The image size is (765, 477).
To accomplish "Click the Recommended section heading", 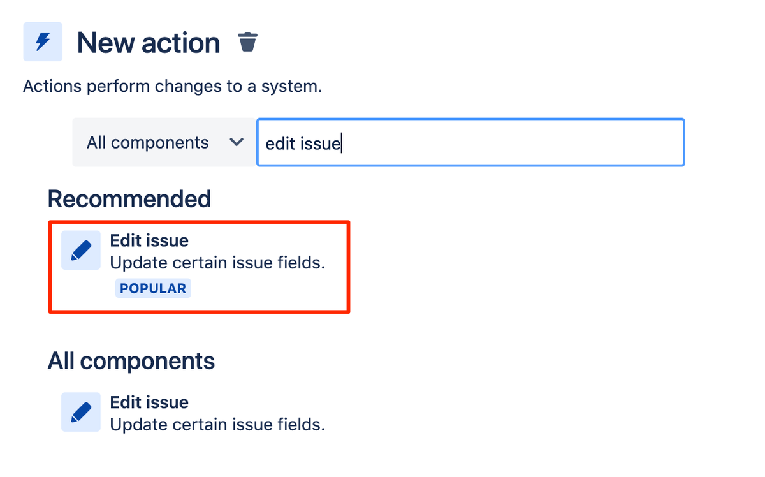I will tap(129, 199).
